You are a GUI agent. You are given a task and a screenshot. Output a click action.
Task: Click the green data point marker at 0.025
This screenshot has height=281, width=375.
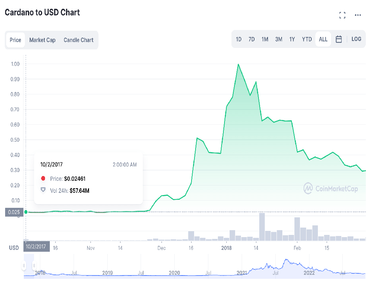coord(26,212)
